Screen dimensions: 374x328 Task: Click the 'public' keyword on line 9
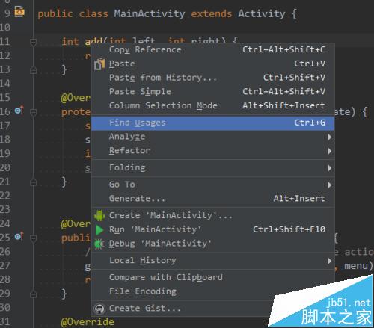[55, 14]
